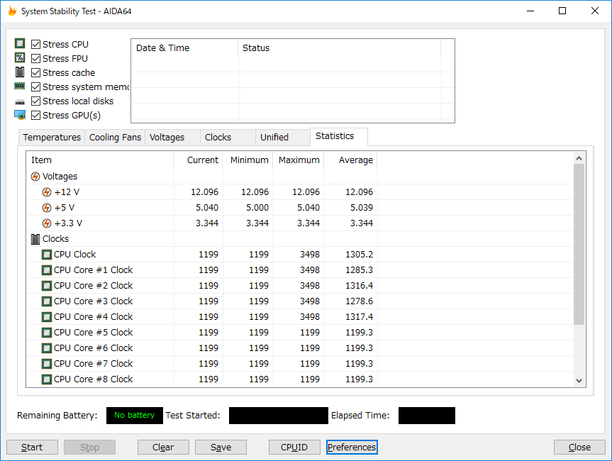The width and height of the screenshot is (612, 461).
Task: Toggle the Stress cache checkbox
Action: pyautogui.click(x=35, y=72)
